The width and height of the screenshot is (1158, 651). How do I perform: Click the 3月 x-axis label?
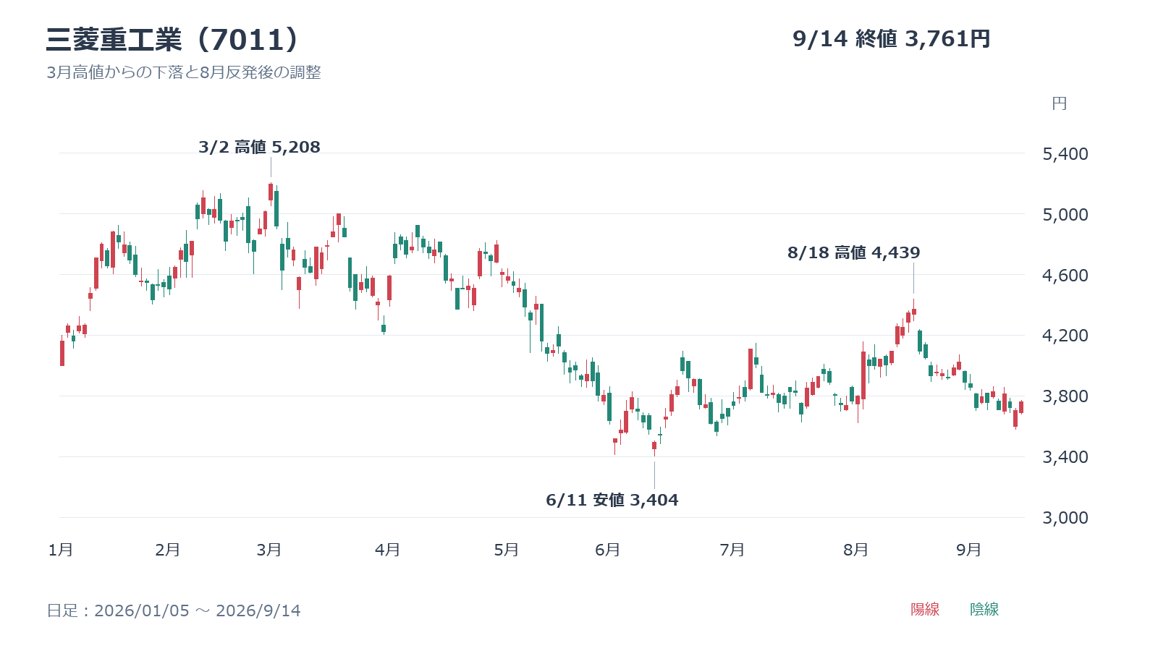(269, 550)
